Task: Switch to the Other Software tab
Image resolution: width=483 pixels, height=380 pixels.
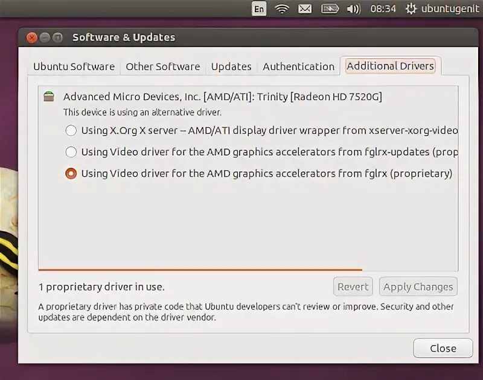Action: coord(163,66)
